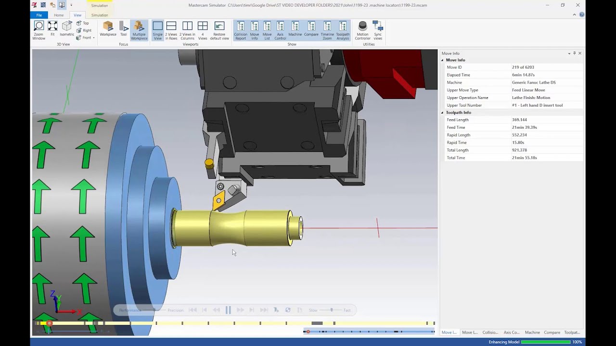Viewport: 616px width, 346px height.
Task: Collapse the Toolpath Info section
Action: (x=442, y=112)
